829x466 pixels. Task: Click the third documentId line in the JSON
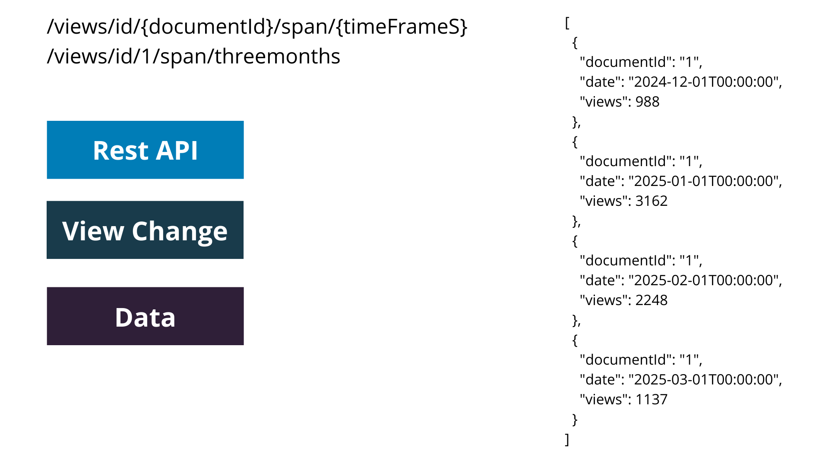click(641, 261)
